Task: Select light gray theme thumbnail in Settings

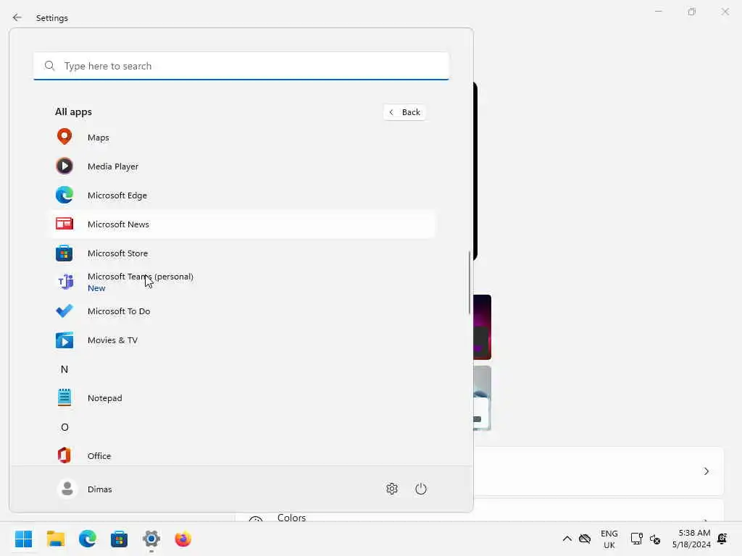Action: 482,398
